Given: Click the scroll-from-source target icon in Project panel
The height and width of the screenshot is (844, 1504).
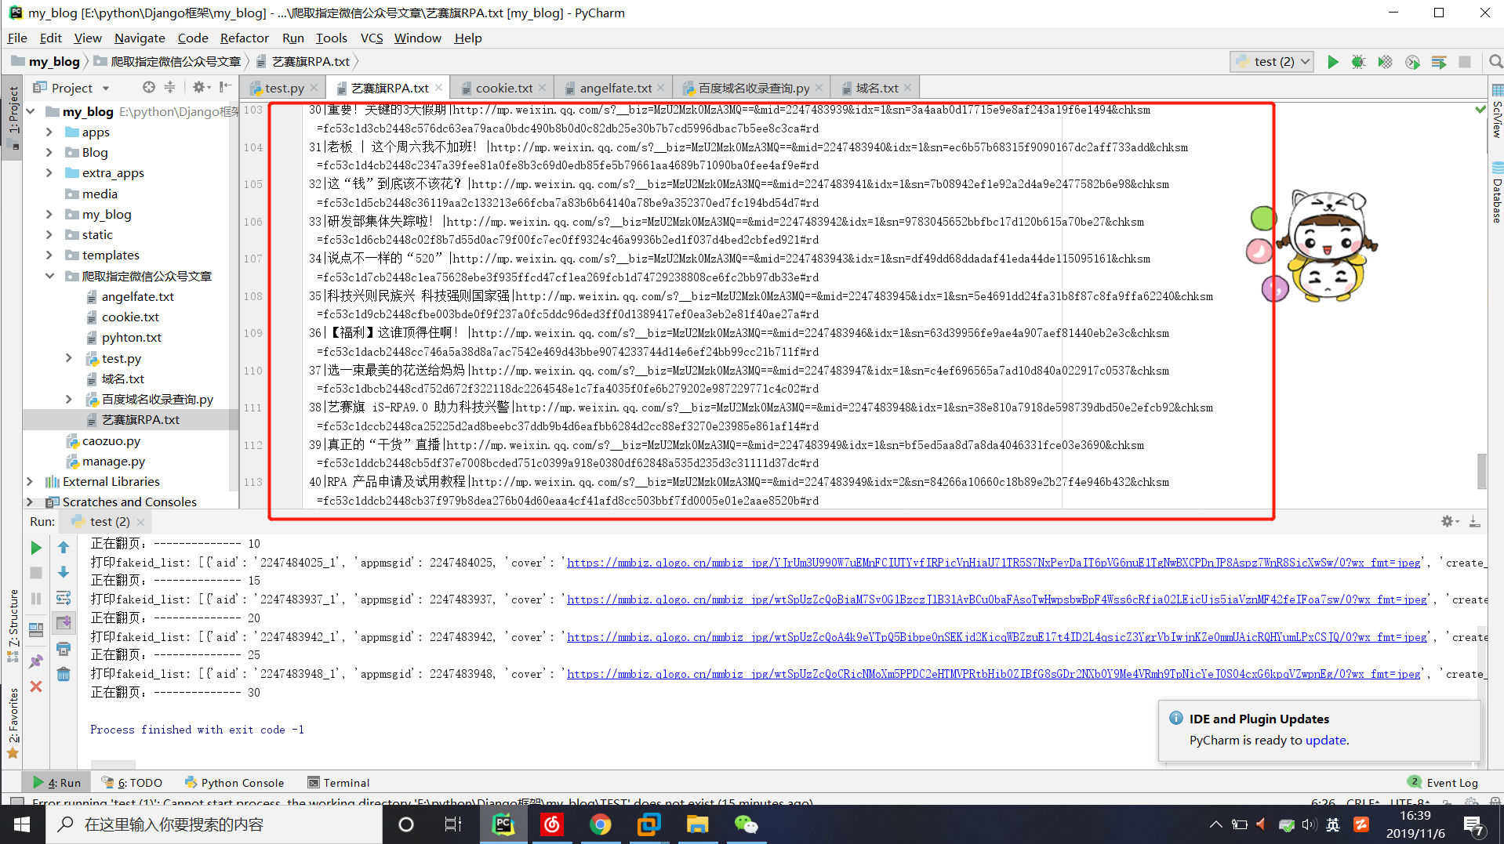Looking at the screenshot, I should pyautogui.click(x=149, y=87).
